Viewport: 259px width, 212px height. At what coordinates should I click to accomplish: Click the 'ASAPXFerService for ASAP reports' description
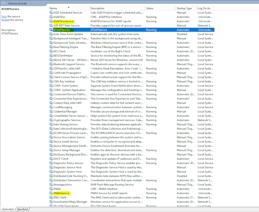pos(111,21)
